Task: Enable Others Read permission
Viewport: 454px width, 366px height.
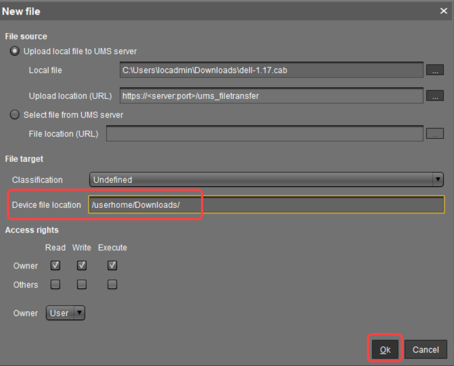Action: (x=55, y=285)
